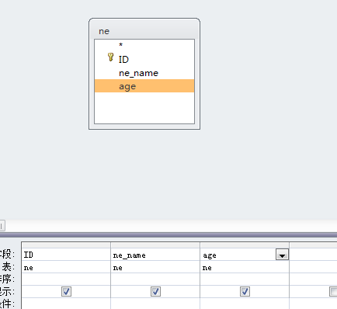Click the criteria cell under ne_name column

point(155,304)
